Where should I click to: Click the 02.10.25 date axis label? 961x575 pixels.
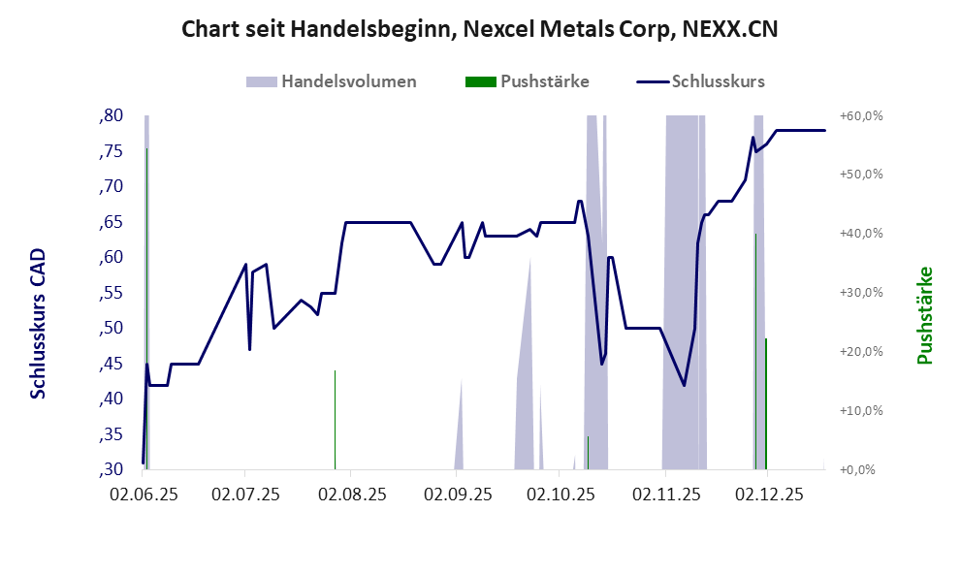(560, 495)
